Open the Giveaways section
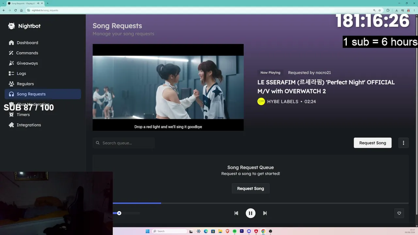Image resolution: width=418 pixels, height=235 pixels. click(x=43, y=63)
